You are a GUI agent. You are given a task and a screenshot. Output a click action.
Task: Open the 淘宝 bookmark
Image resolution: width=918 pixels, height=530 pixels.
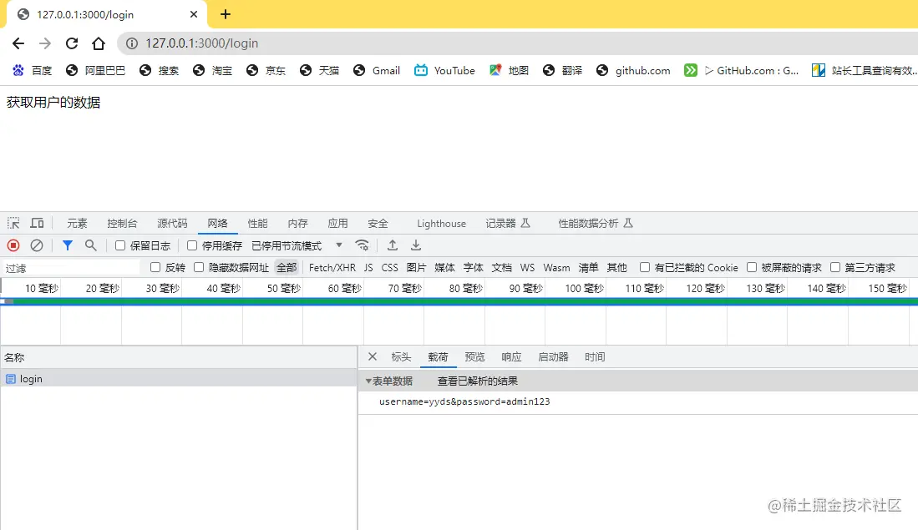(212, 71)
